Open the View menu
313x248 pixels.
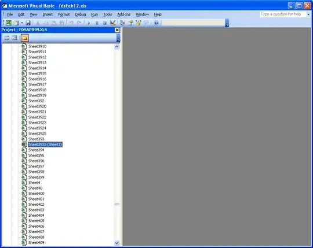pyautogui.click(x=34, y=14)
